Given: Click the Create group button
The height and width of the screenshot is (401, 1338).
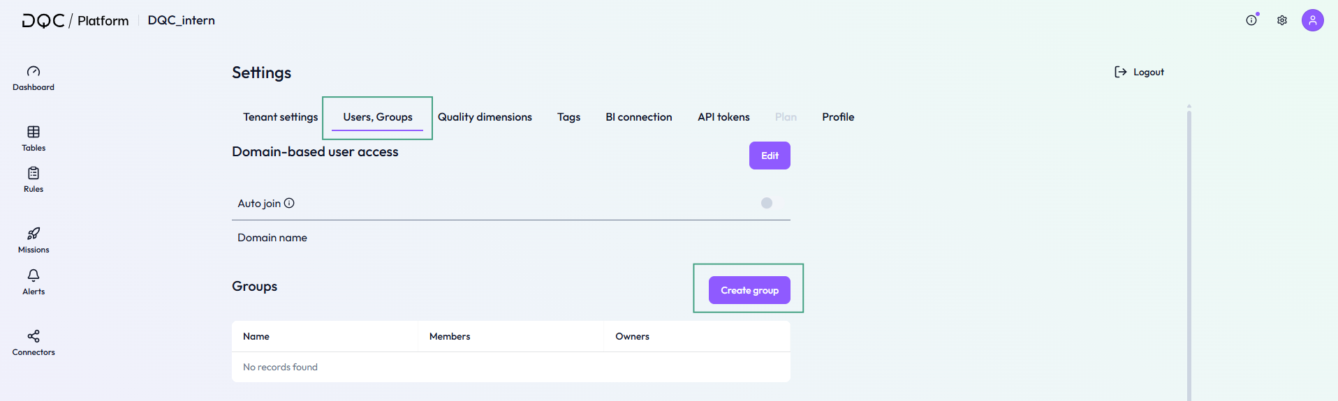Looking at the screenshot, I should (749, 290).
